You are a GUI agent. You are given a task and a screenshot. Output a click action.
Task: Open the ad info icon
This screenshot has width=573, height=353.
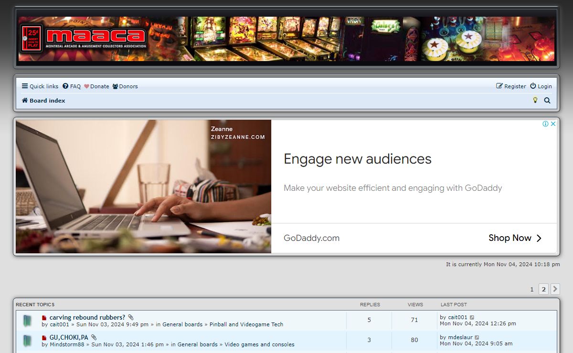(x=545, y=124)
